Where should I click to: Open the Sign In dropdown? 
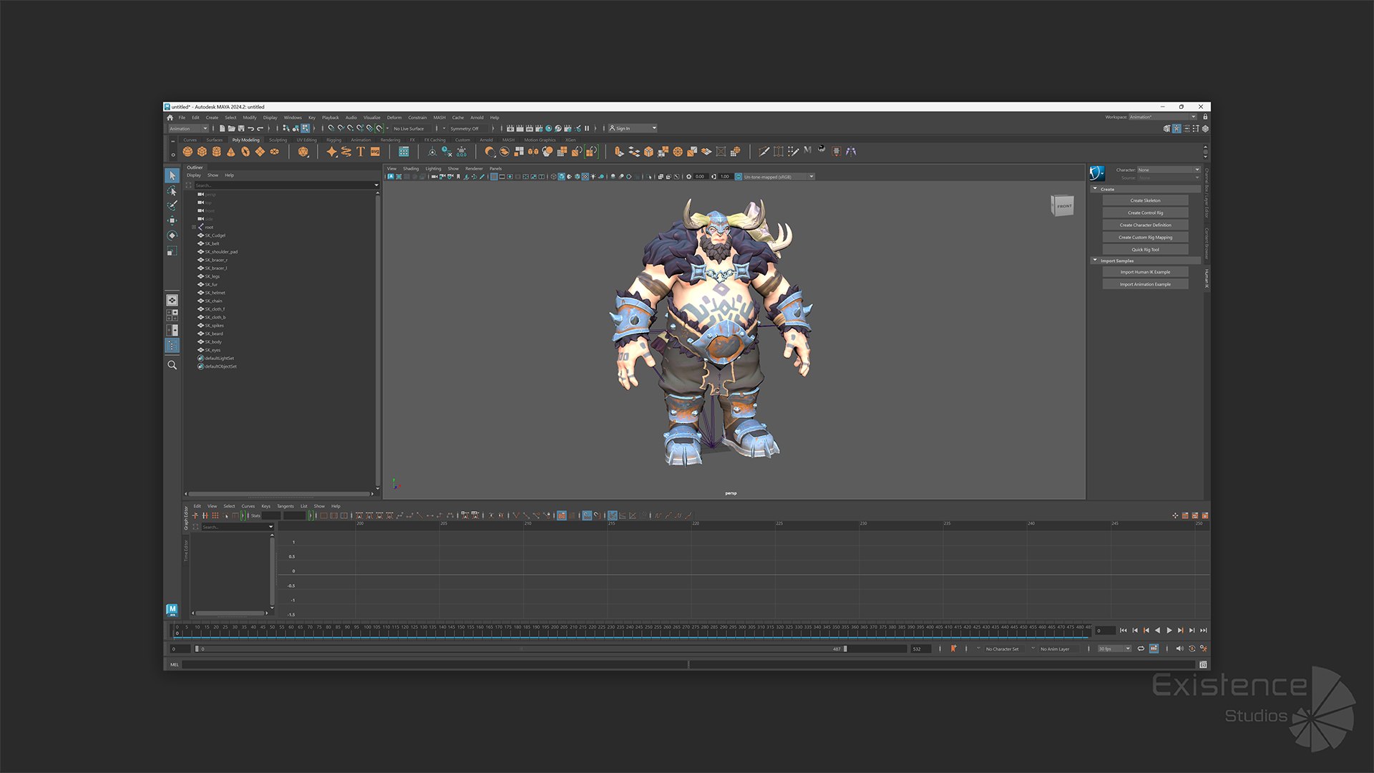(x=633, y=129)
